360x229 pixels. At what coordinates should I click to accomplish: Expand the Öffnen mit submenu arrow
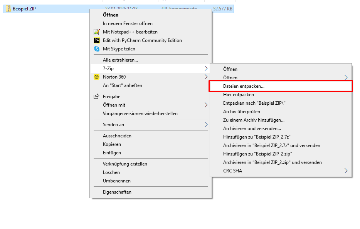(206, 105)
